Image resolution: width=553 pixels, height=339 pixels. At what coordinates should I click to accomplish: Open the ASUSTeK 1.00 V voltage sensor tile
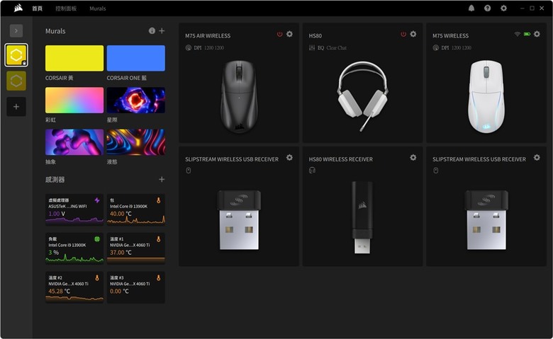(74, 209)
